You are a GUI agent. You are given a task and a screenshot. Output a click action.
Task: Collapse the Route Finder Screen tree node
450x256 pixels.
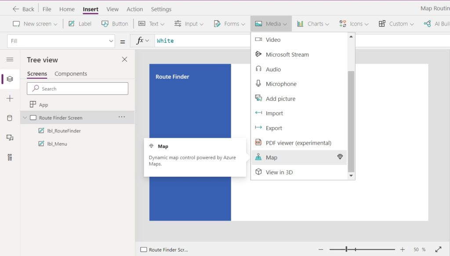[x=25, y=117]
